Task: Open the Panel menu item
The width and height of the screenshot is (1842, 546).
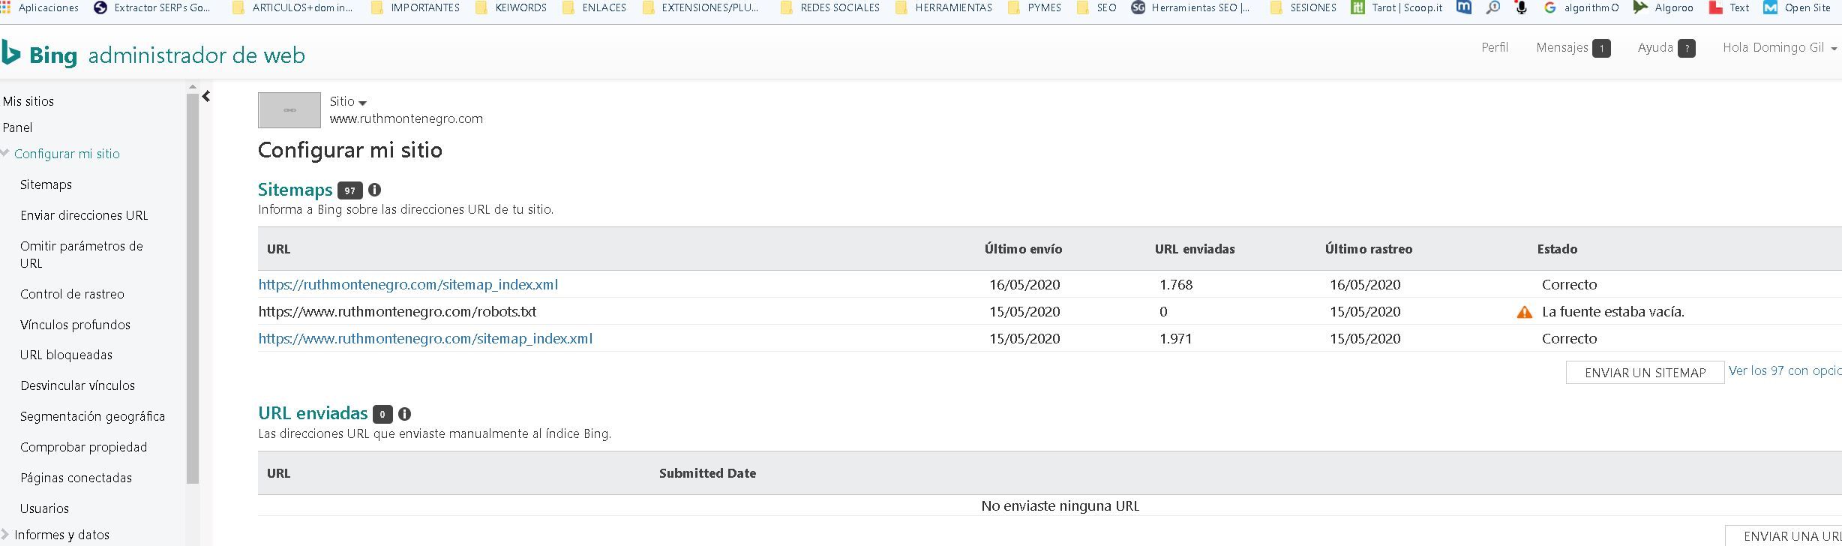Action: [18, 127]
